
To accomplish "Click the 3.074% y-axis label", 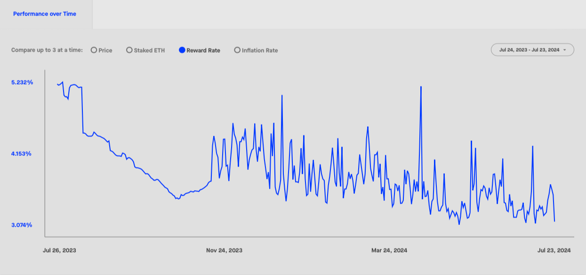I will click(x=22, y=225).
